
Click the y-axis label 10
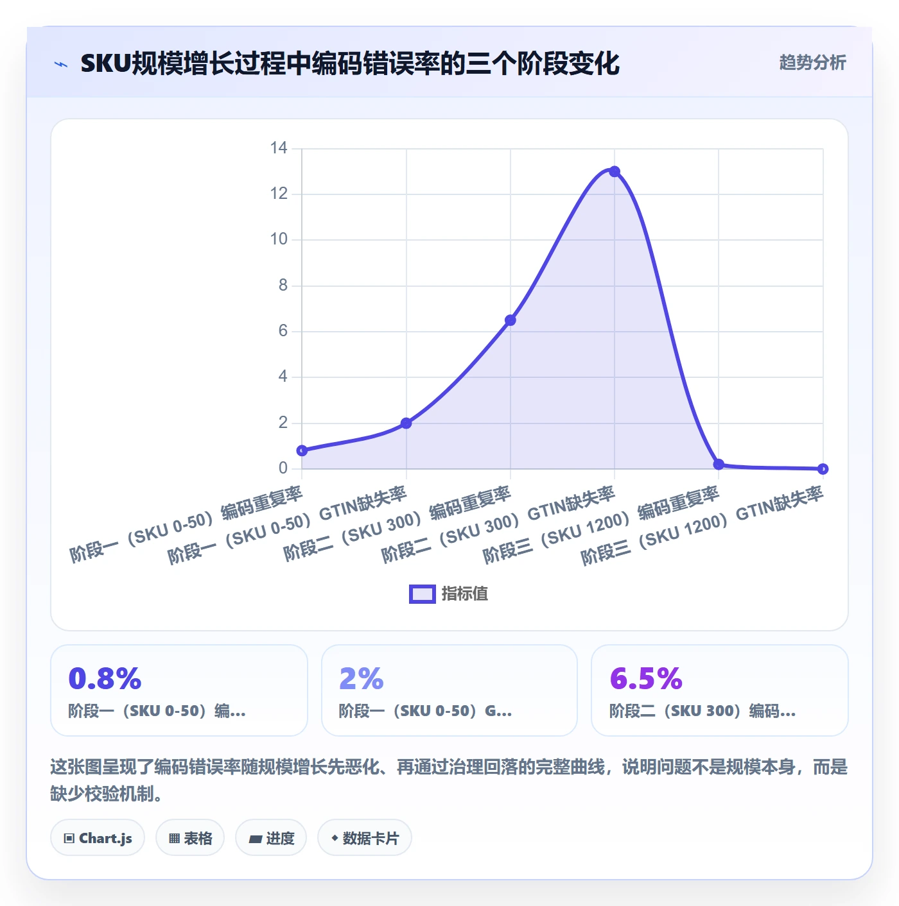[x=279, y=239]
